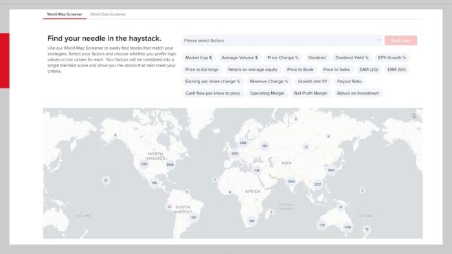Pick the Net Profit Margin factor
Viewport: 452px width, 254px height.
(311, 93)
